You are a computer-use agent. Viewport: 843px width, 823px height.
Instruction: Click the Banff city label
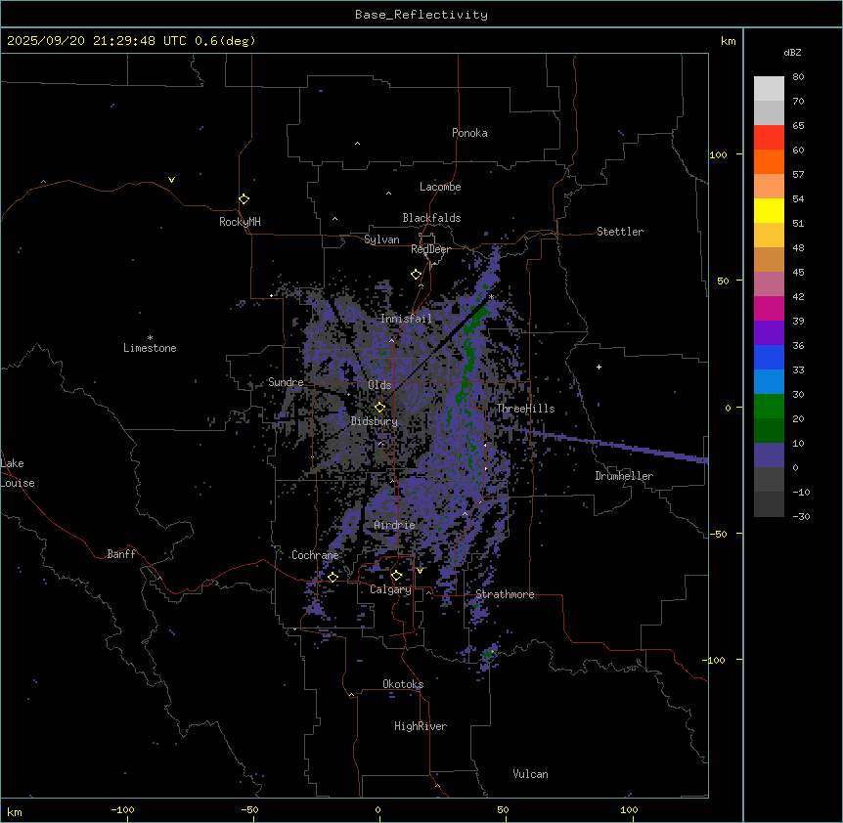click(121, 554)
